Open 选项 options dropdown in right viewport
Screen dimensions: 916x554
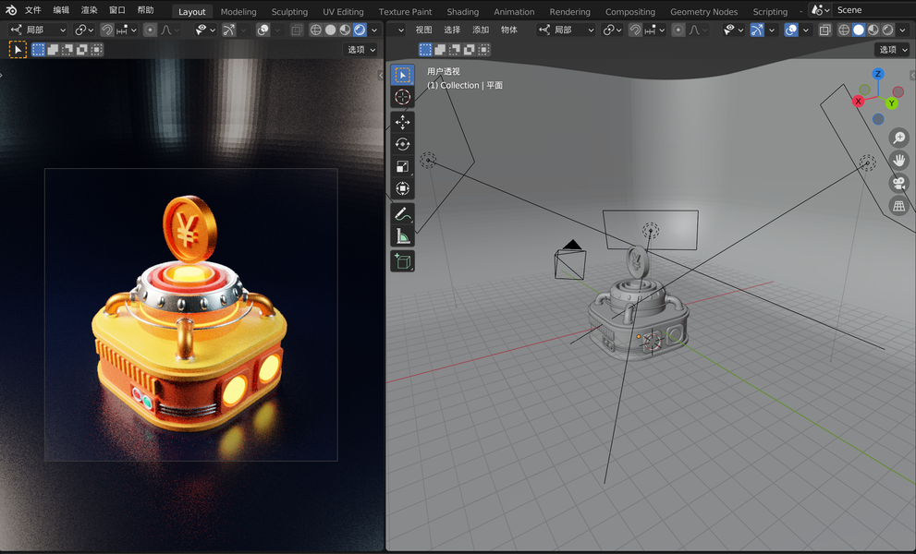pos(893,50)
